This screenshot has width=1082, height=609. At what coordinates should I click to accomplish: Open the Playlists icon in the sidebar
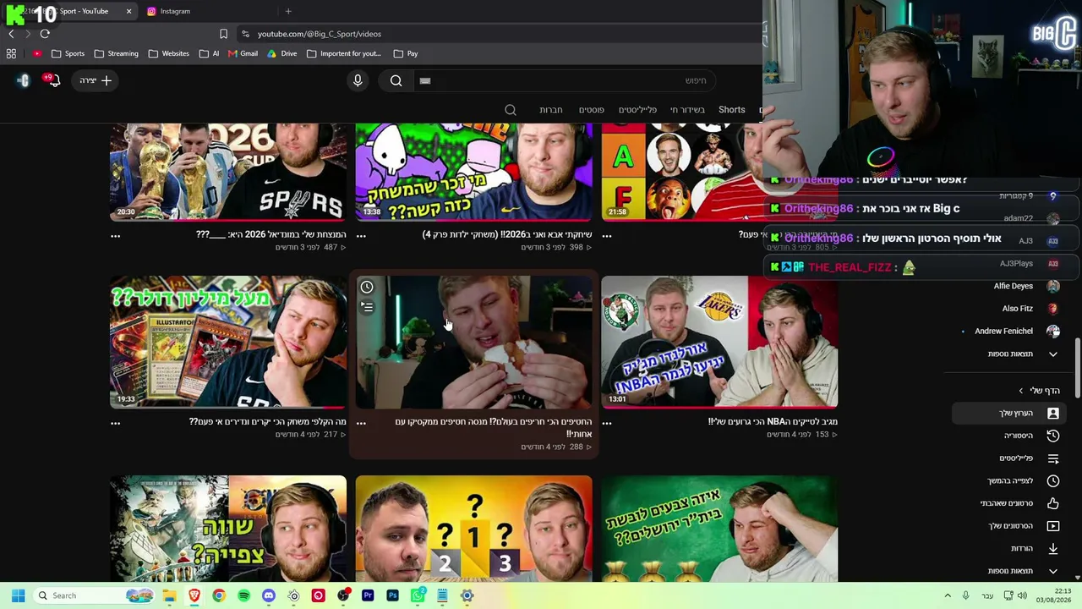(x=1052, y=458)
